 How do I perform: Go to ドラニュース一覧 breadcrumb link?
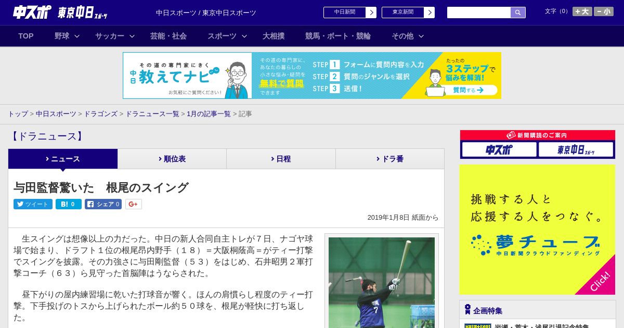coord(152,114)
